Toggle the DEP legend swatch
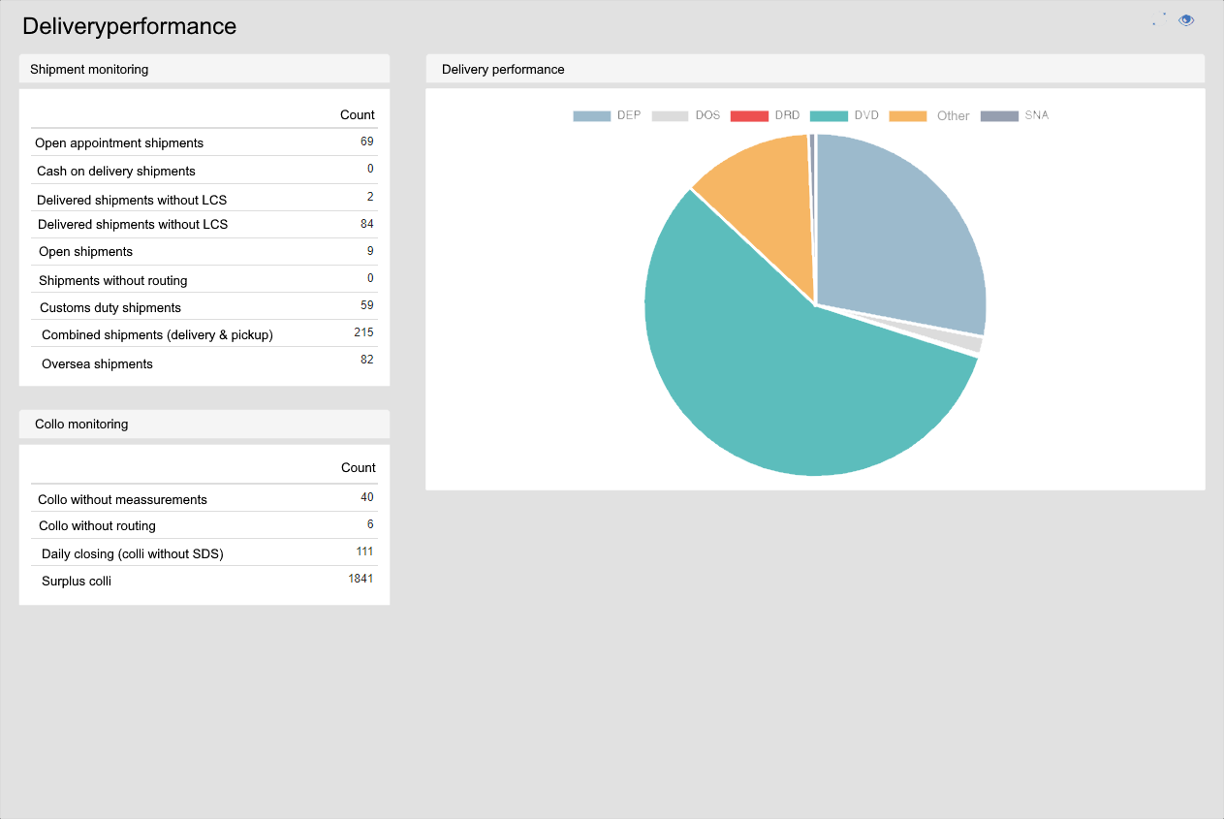 pos(591,116)
